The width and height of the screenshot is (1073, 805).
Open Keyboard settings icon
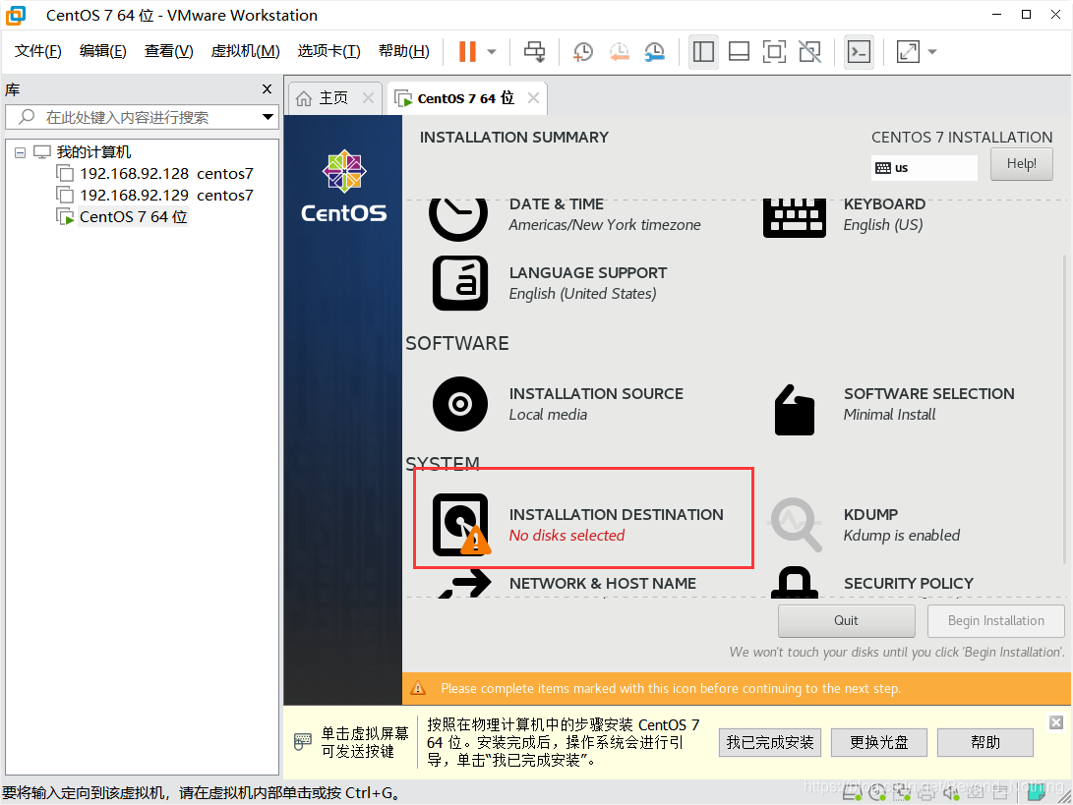pos(795,217)
